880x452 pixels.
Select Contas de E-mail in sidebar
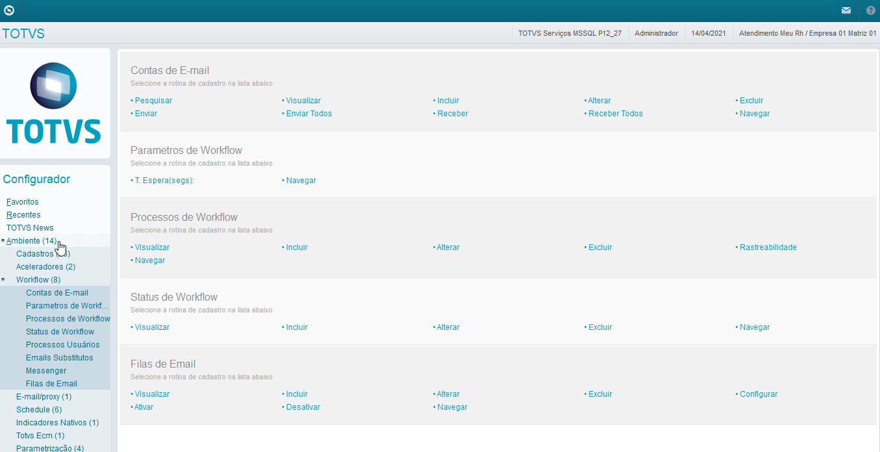click(57, 293)
